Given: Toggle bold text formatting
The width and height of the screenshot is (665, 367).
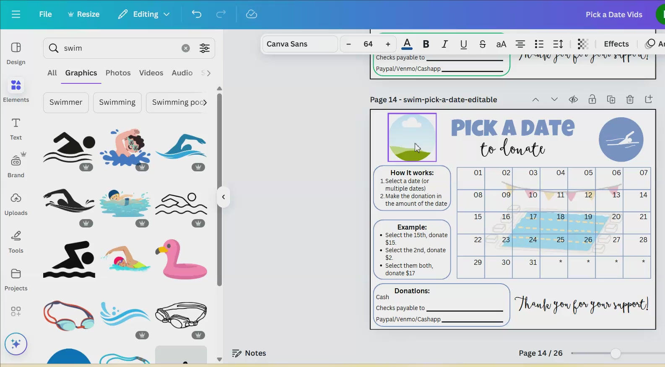Looking at the screenshot, I should (x=426, y=44).
